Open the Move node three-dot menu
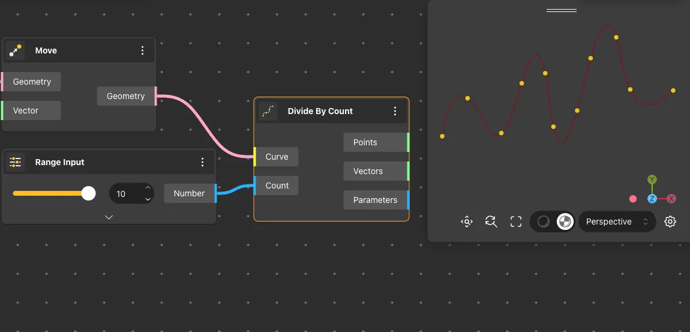Screen dimensions: 690x332 coord(142,50)
